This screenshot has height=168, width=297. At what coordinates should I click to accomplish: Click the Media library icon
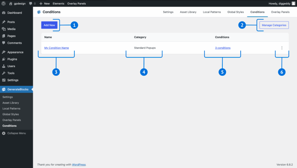(x=3, y=29)
